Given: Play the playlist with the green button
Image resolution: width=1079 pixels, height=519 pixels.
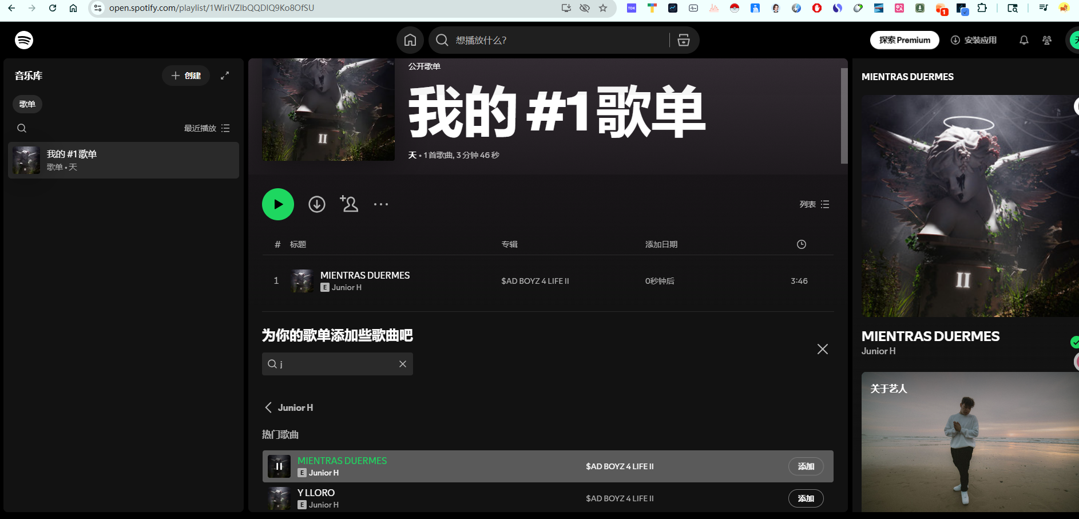Looking at the screenshot, I should [x=278, y=204].
